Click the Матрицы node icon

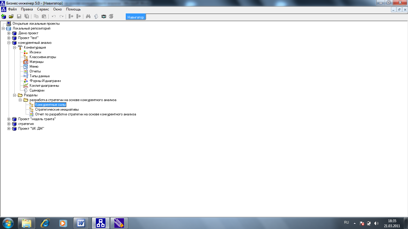26,62
